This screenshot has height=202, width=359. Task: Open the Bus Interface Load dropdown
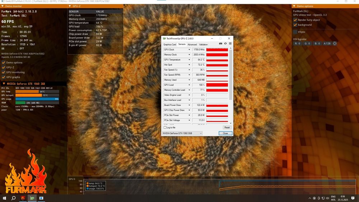(x=189, y=100)
